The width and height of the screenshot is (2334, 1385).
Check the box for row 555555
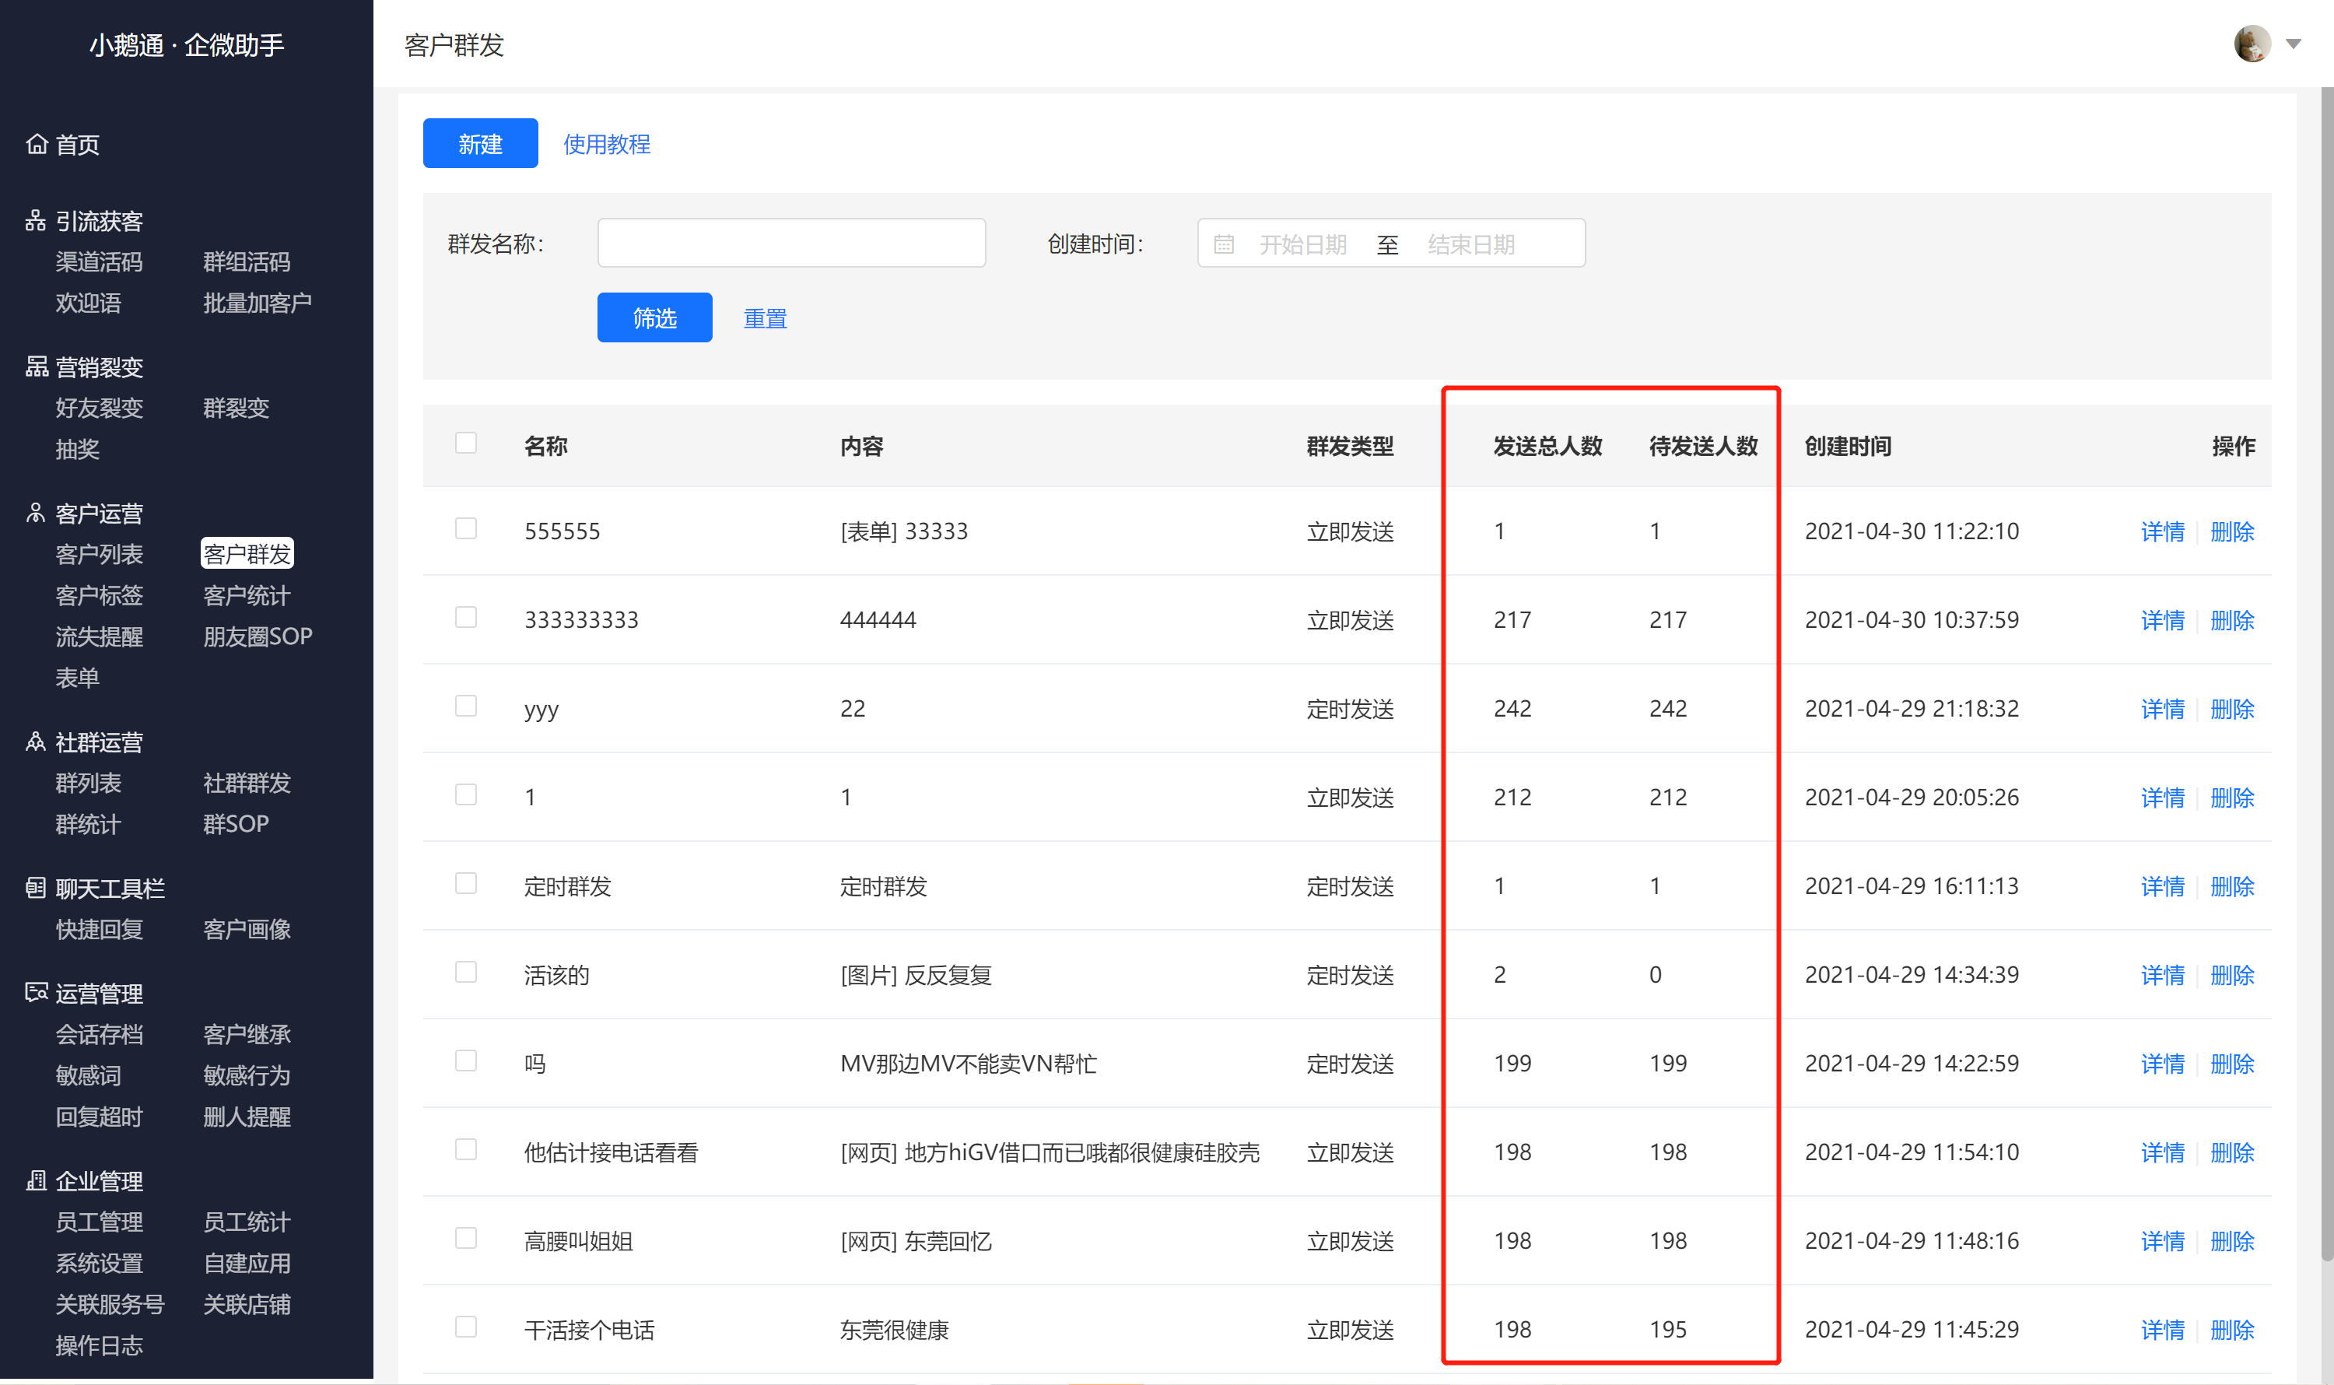tap(466, 528)
